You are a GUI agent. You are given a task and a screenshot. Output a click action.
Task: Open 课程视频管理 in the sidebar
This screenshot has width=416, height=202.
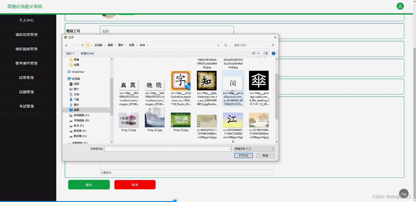tap(27, 49)
